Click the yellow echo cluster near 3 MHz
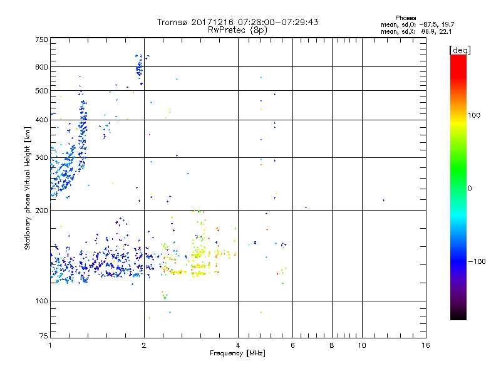 click(x=199, y=258)
